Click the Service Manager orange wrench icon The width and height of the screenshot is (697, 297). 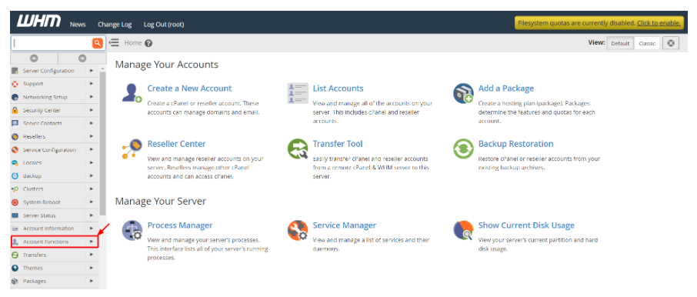tap(298, 230)
